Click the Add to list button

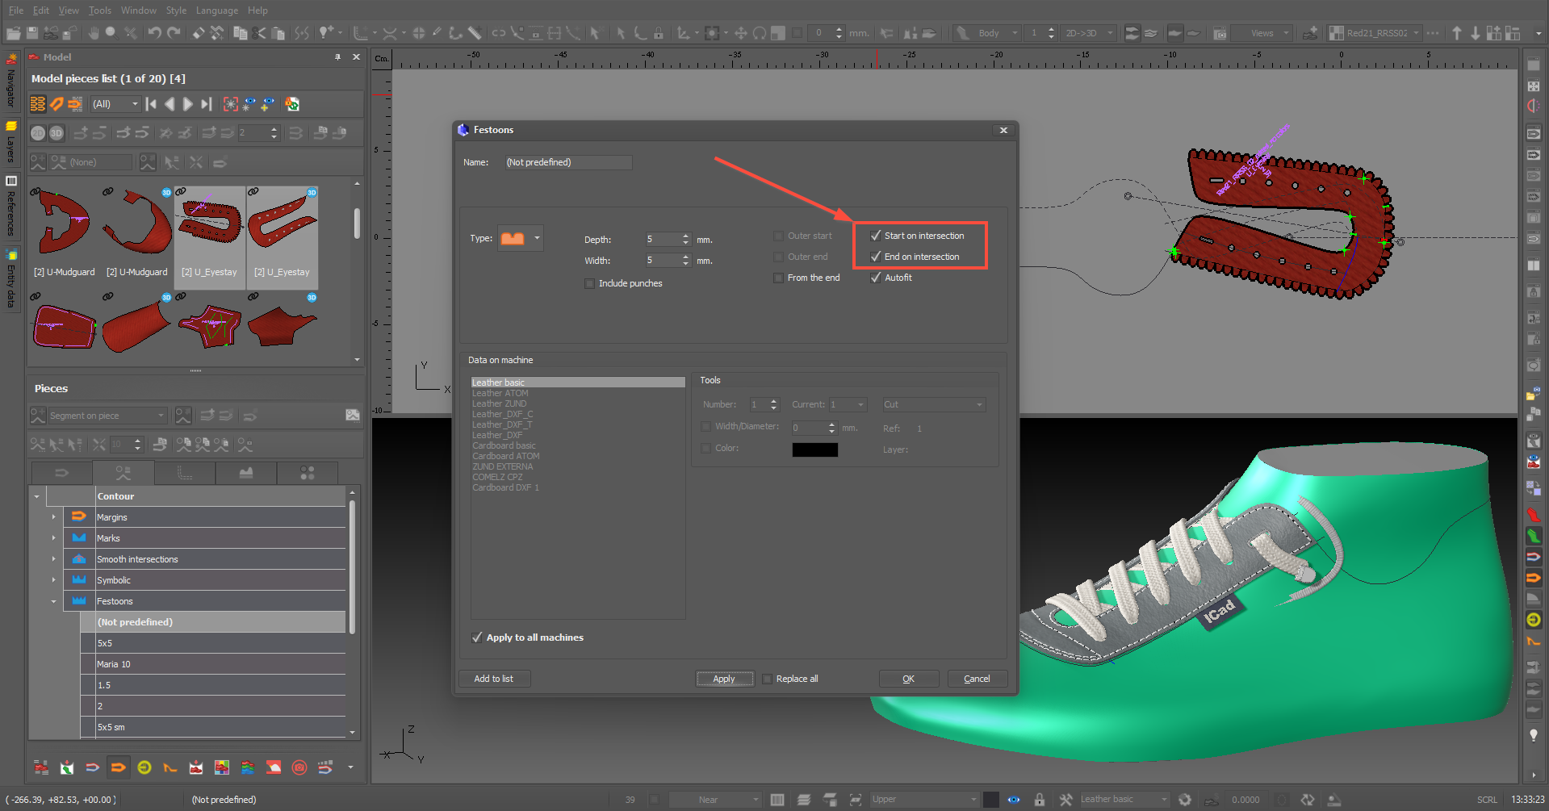point(493,679)
